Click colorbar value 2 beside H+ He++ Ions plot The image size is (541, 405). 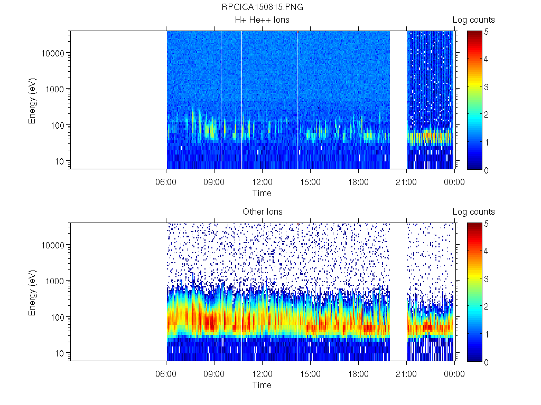point(486,114)
